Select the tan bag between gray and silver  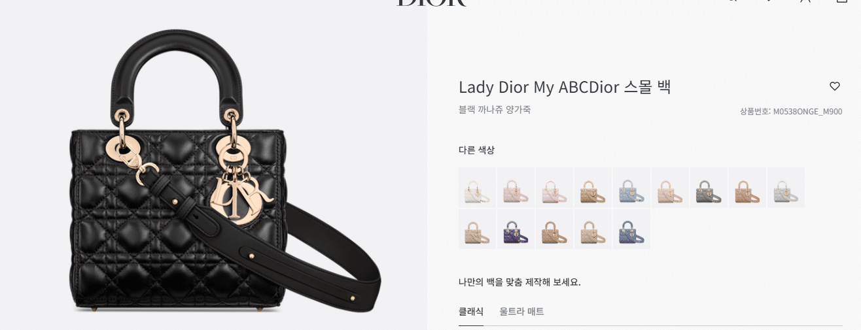pyautogui.click(x=747, y=188)
